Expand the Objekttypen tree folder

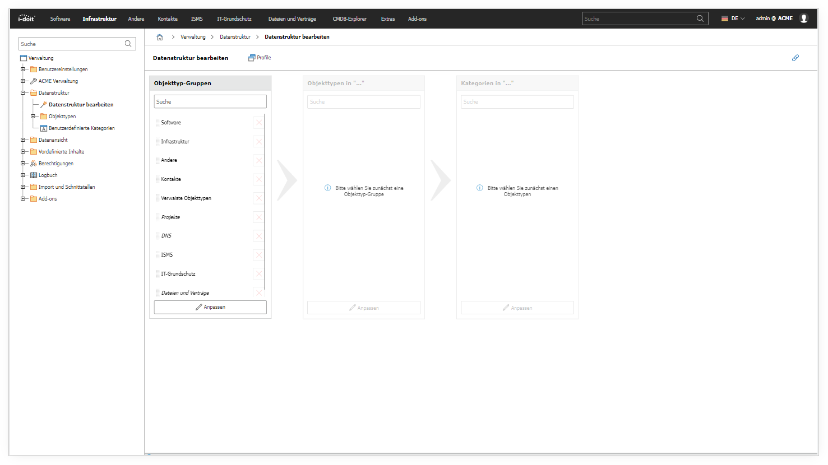point(33,117)
